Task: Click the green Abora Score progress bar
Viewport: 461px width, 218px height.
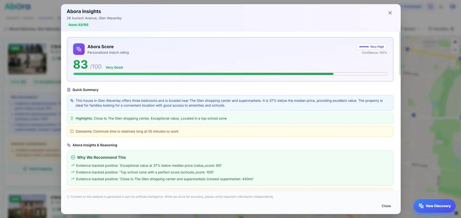Action: point(230,74)
